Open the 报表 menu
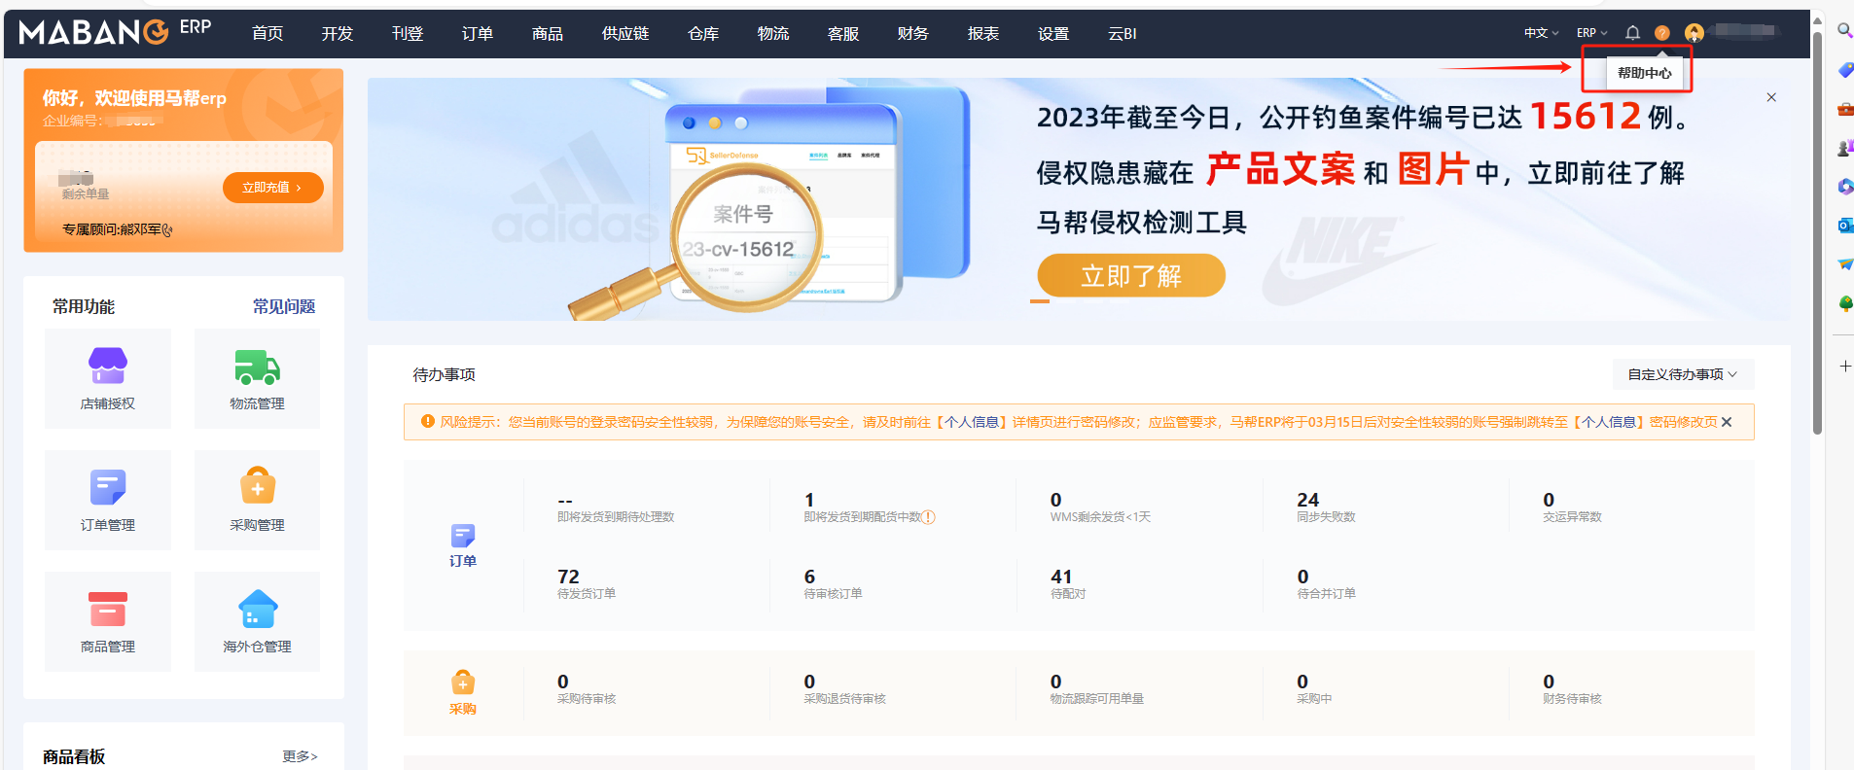1854x770 pixels. [983, 34]
